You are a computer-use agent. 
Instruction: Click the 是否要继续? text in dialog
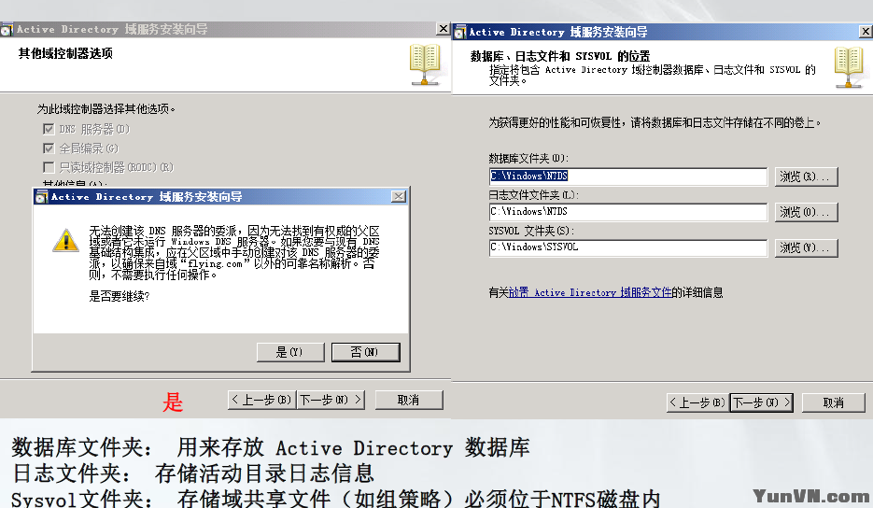pos(120,296)
